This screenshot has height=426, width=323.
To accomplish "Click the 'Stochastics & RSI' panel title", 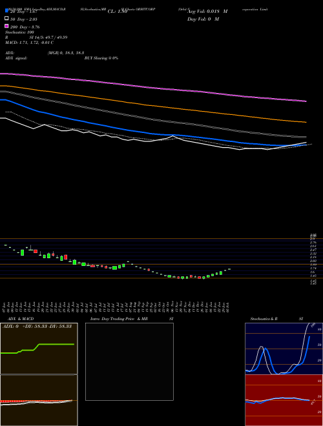I will [276, 319].
